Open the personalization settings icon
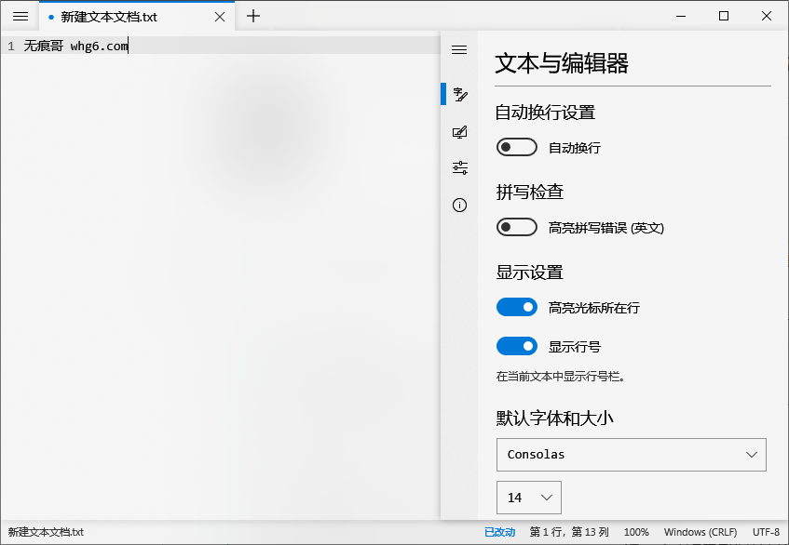This screenshot has width=789, height=545. click(459, 131)
